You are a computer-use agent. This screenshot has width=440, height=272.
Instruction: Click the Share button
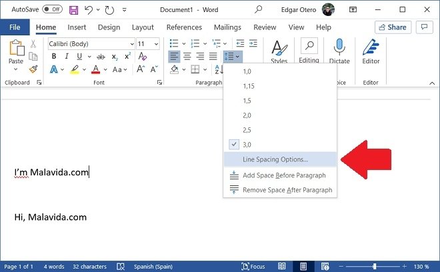pos(393,27)
